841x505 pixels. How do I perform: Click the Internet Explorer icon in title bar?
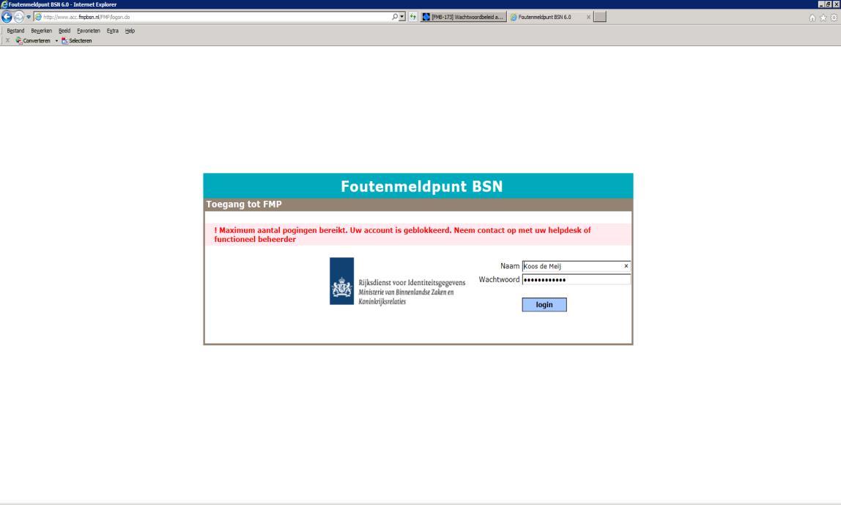[x=4, y=4]
